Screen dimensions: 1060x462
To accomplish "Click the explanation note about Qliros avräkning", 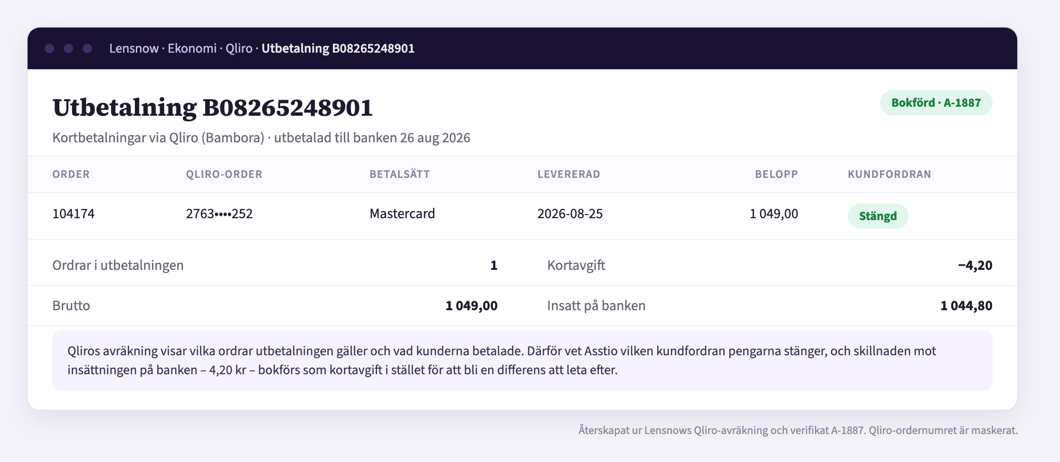I will click(522, 360).
